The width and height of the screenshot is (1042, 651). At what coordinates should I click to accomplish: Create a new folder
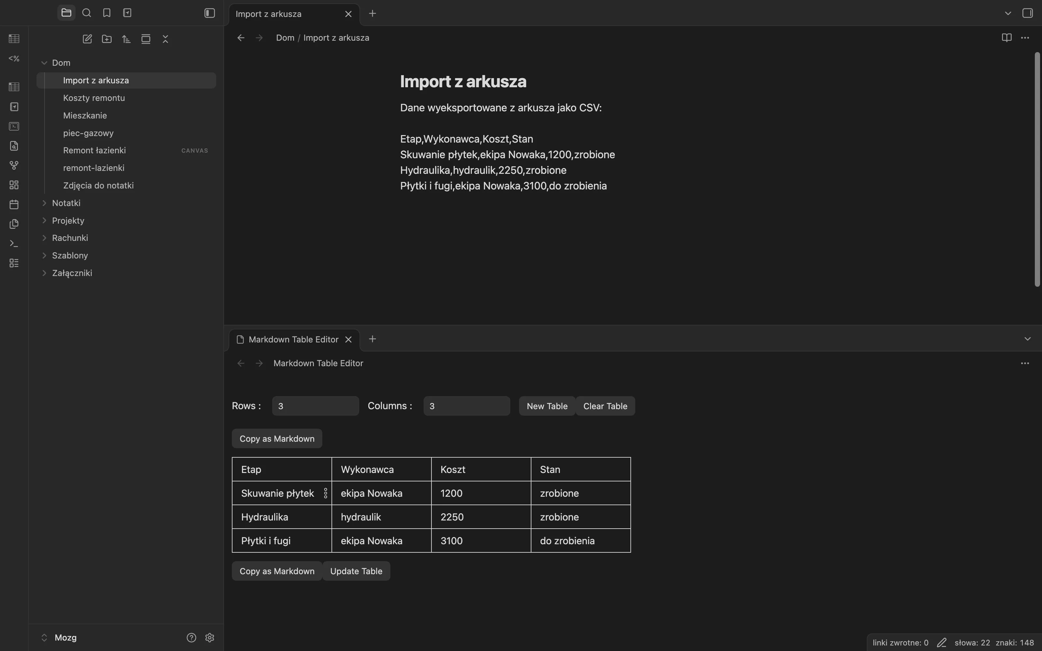click(107, 39)
